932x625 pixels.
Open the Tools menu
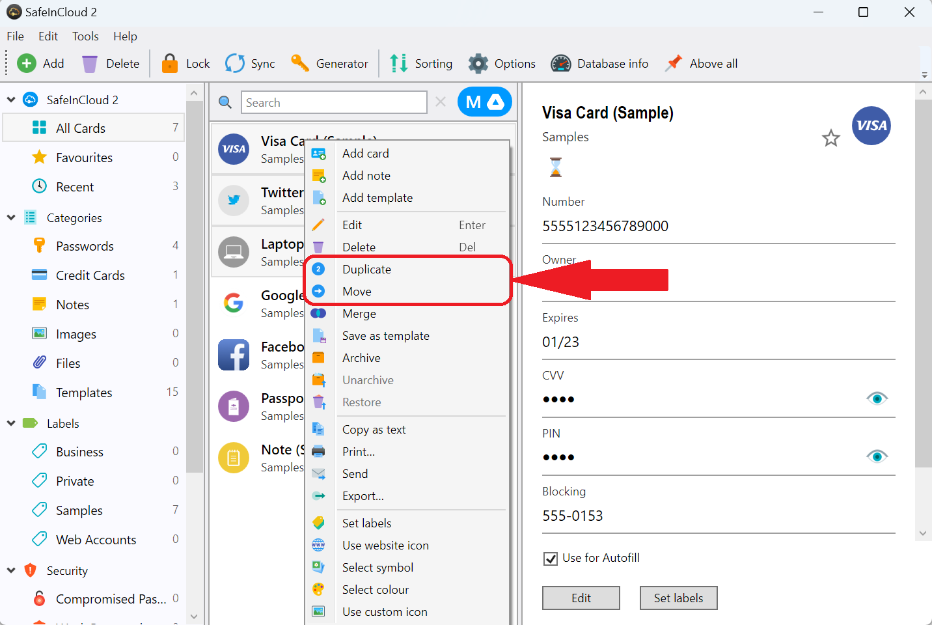coord(85,36)
